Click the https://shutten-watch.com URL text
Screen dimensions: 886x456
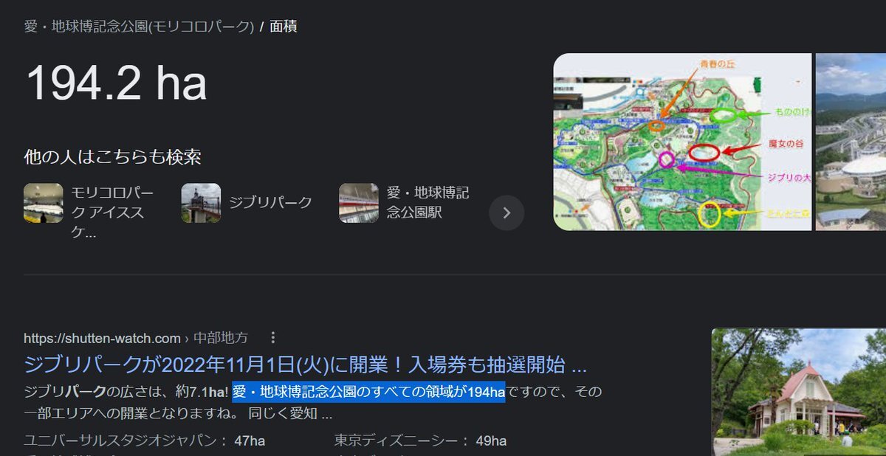tap(102, 338)
